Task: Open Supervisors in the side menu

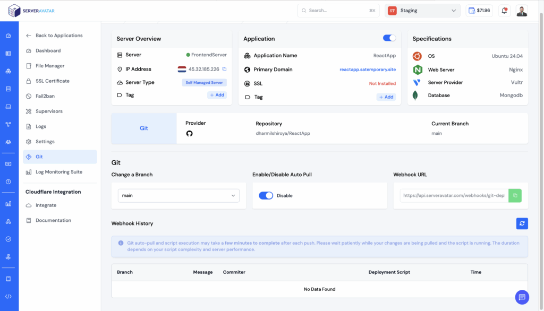Action: click(x=59, y=111)
